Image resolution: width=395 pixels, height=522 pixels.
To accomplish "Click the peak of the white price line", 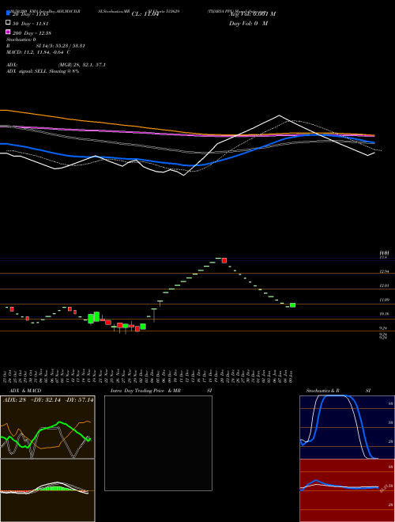I will click(x=279, y=115).
